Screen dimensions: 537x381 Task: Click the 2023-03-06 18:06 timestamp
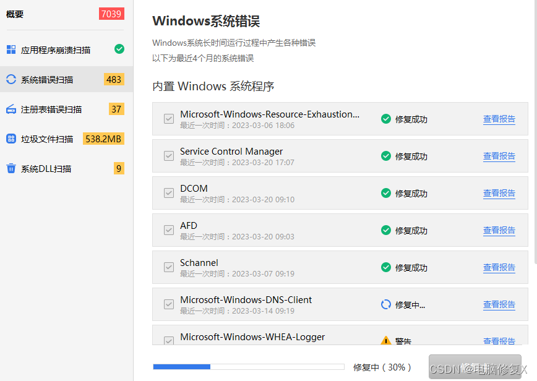263,126
